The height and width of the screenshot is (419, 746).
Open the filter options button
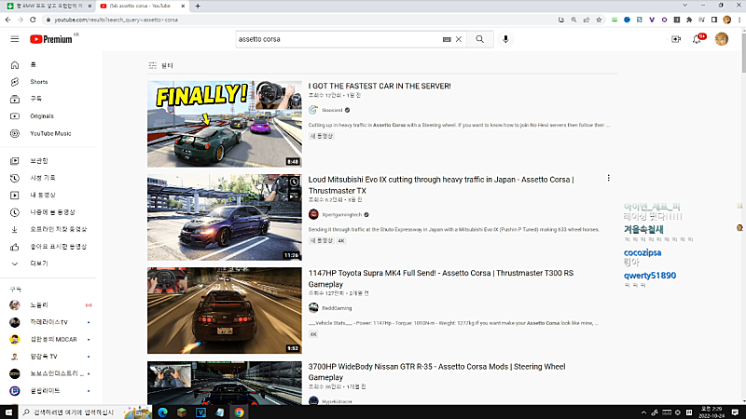(160, 65)
